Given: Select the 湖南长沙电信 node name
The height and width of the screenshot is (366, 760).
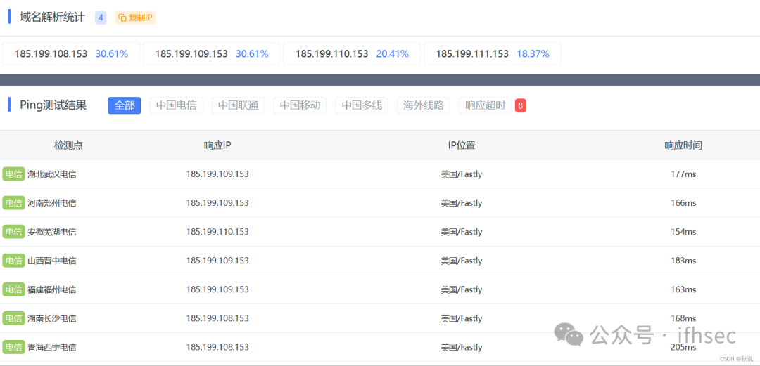Looking at the screenshot, I should 52,318.
